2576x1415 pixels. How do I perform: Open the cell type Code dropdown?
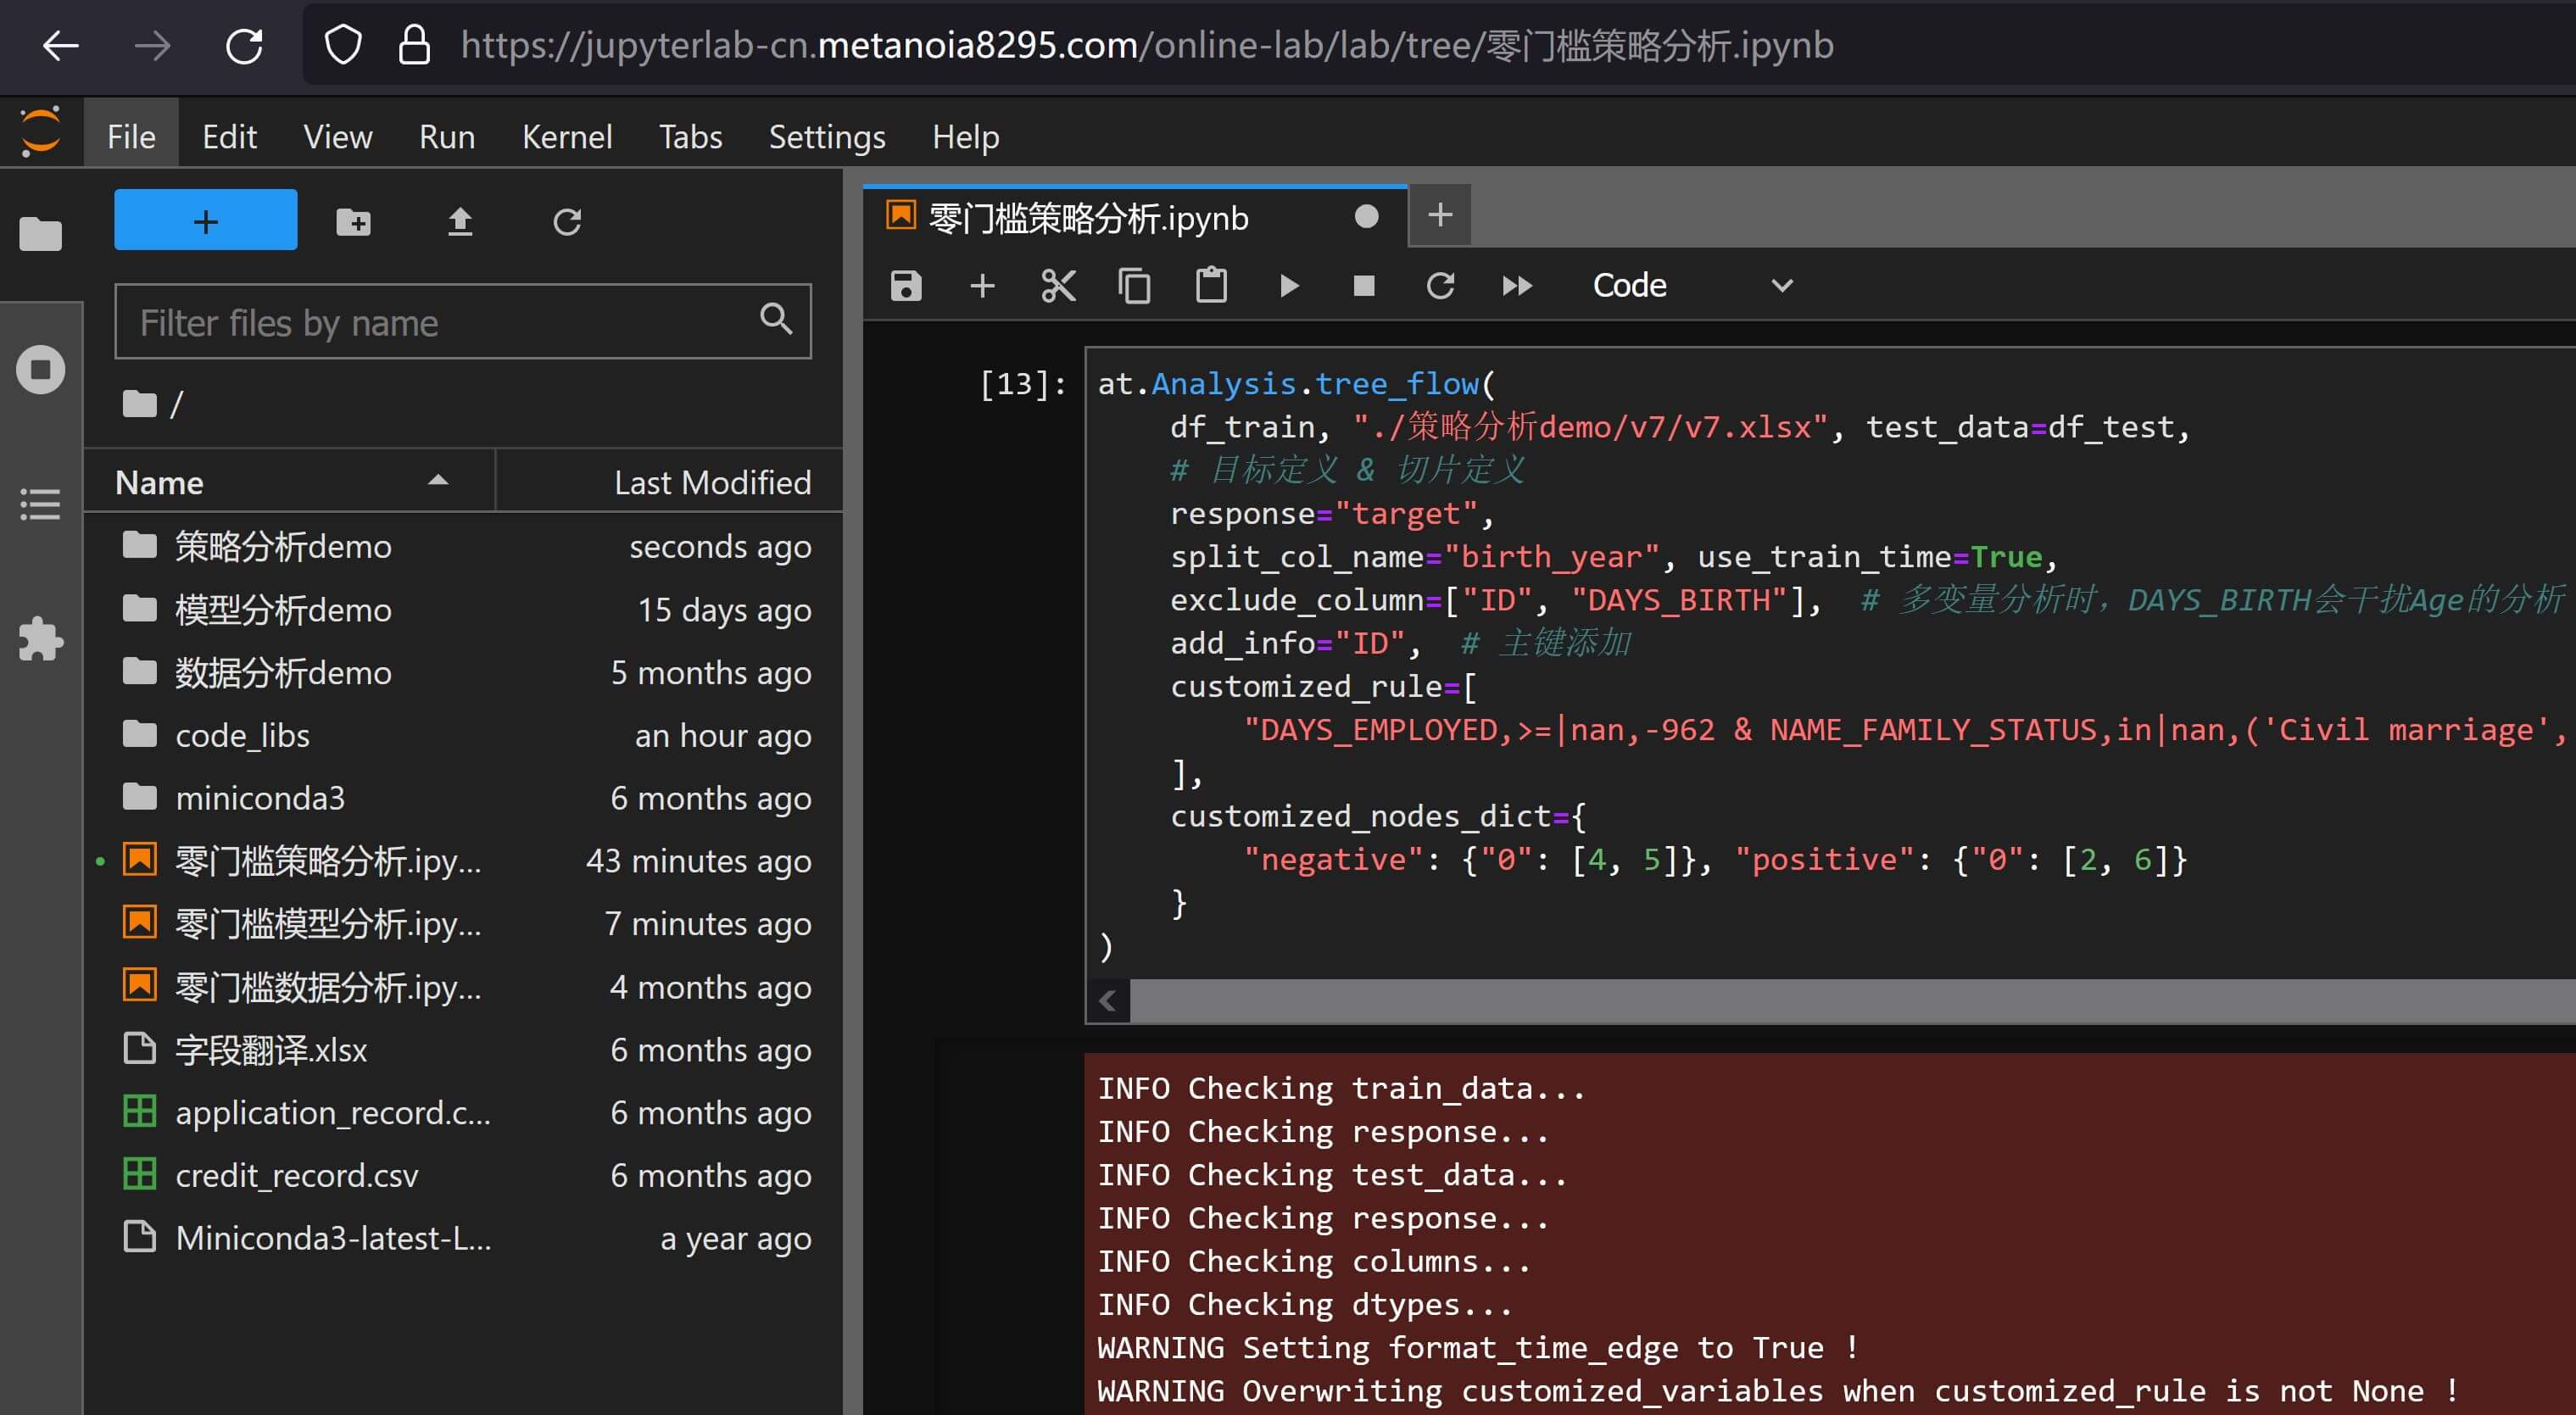tap(1691, 286)
